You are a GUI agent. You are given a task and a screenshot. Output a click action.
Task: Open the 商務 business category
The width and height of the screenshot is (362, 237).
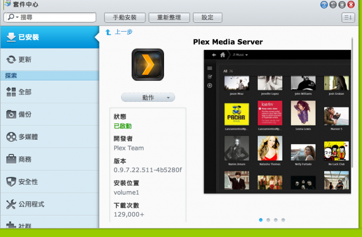(x=50, y=160)
